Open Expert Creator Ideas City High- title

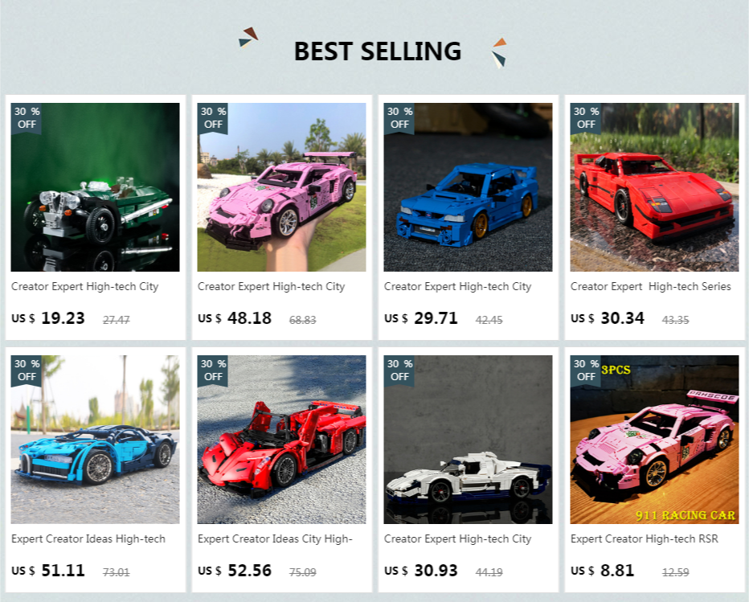point(275,539)
